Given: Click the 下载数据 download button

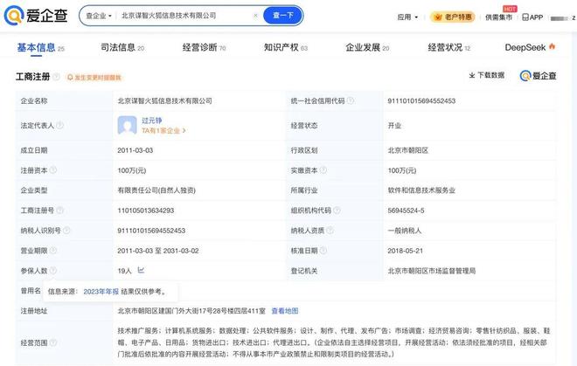Looking at the screenshot, I should 486,75.
